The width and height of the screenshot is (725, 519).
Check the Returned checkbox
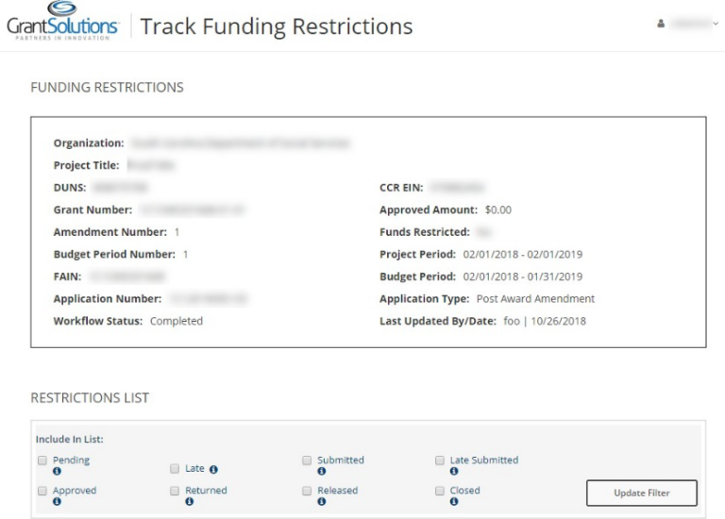pyautogui.click(x=175, y=491)
